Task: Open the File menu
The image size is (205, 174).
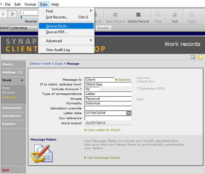Action: 8,4
